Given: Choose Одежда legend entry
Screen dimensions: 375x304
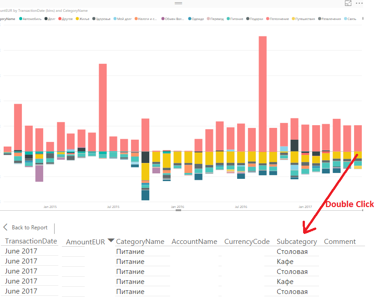Looking at the screenshot, I should click(x=196, y=19).
